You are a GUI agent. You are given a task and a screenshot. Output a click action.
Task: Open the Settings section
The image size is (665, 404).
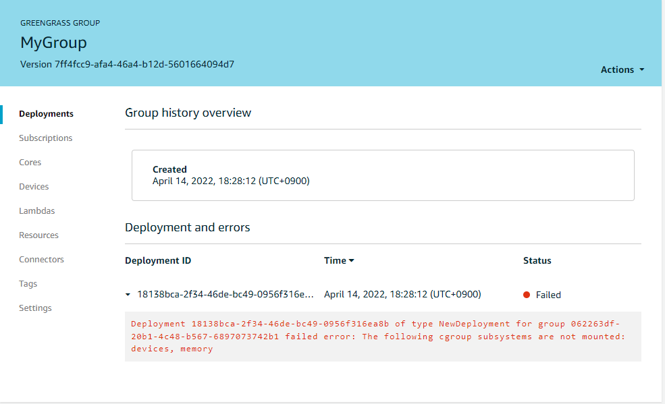(35, 308)
